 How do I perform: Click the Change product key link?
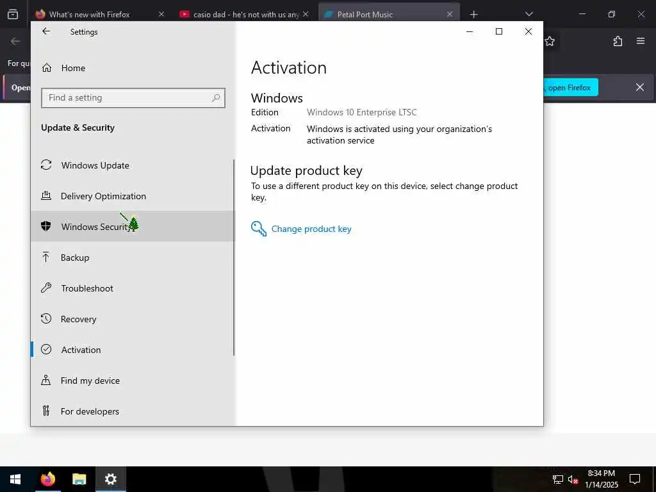pos(311,229)
